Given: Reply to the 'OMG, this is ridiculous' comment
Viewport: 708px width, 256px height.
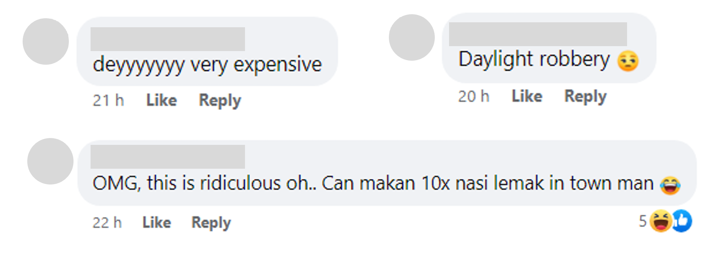Looking at the screenshot, I should click(x=211, y=223).
